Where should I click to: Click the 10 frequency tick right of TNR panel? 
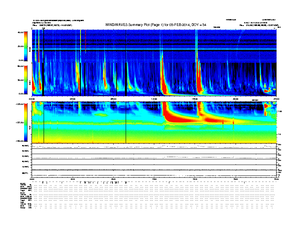point(280,135)
